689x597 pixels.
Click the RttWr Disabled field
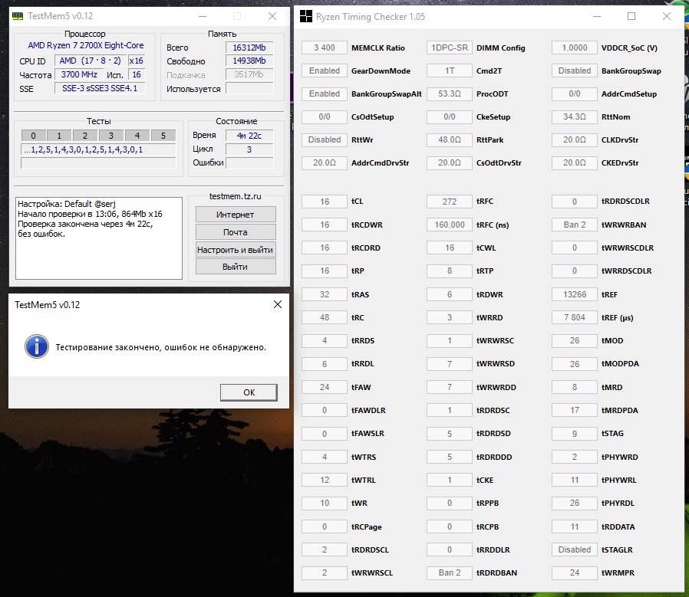coord(325,139)
